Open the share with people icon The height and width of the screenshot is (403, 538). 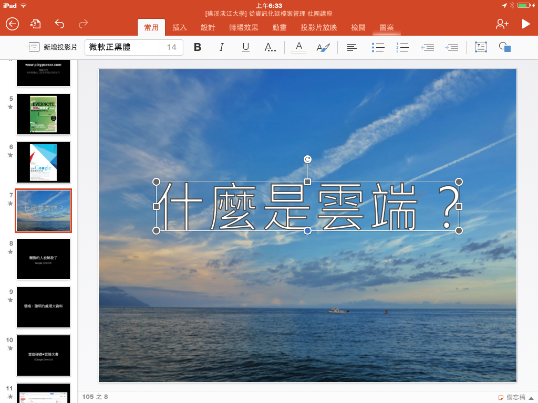[502, 24]
